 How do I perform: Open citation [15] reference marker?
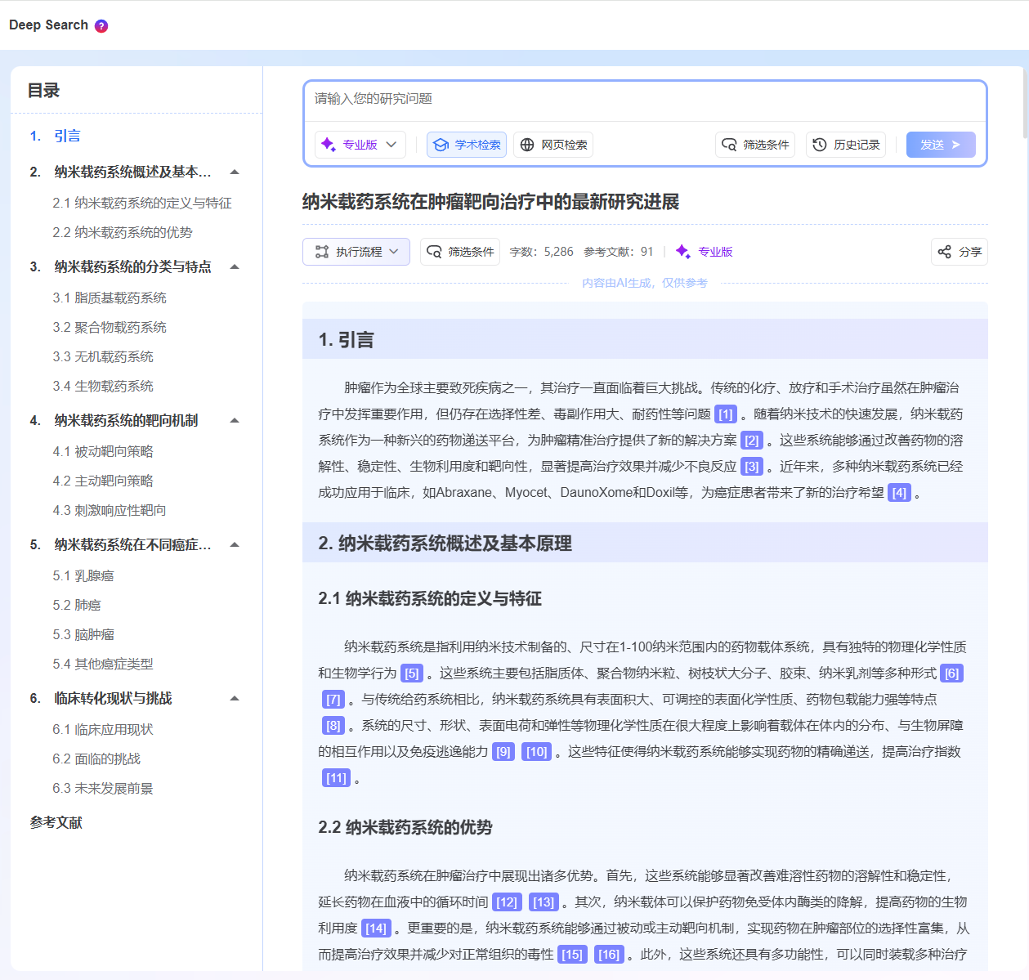(572, 955)
